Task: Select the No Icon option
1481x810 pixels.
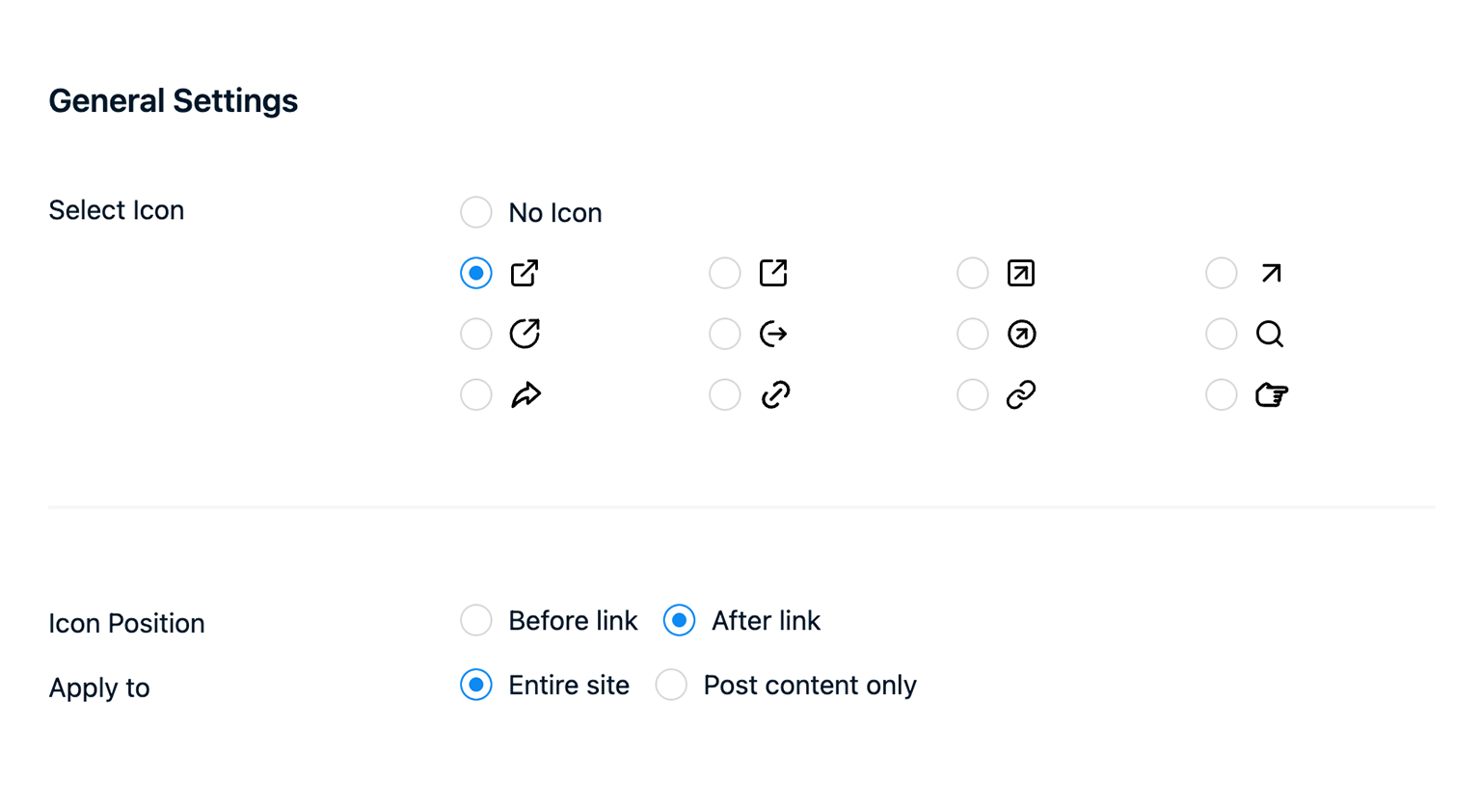Action: click(x=476, y=212)
